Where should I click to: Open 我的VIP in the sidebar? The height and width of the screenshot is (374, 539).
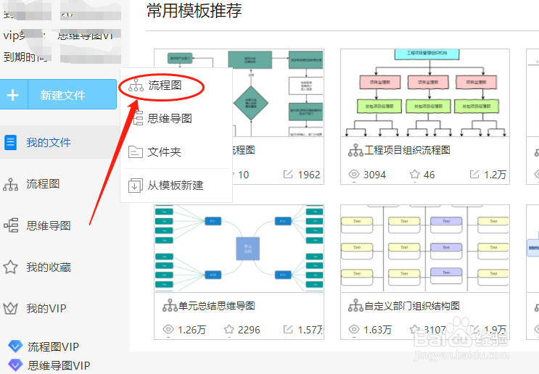point(46,308)
